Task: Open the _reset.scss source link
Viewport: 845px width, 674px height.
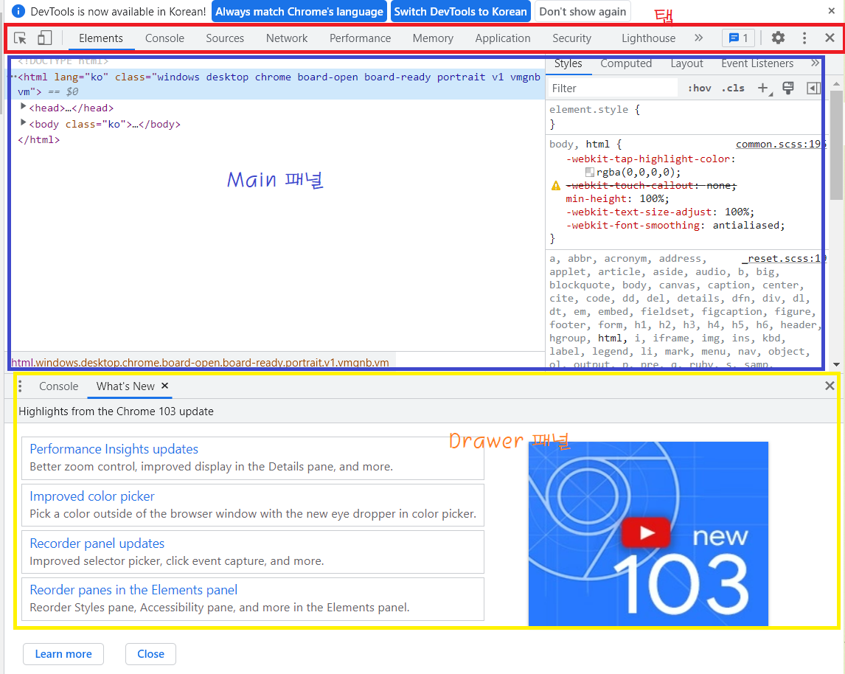Action: (784, 259)
